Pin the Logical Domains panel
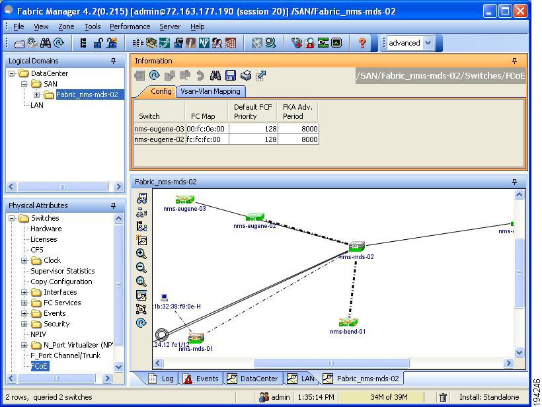The width and height of the screenshot is (542, 407). 114,61
